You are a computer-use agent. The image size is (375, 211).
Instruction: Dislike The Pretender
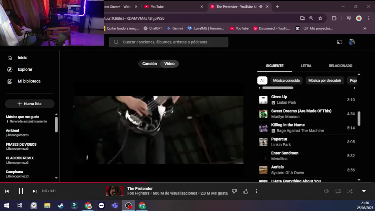pyautogui.click(x=234, y=191)
